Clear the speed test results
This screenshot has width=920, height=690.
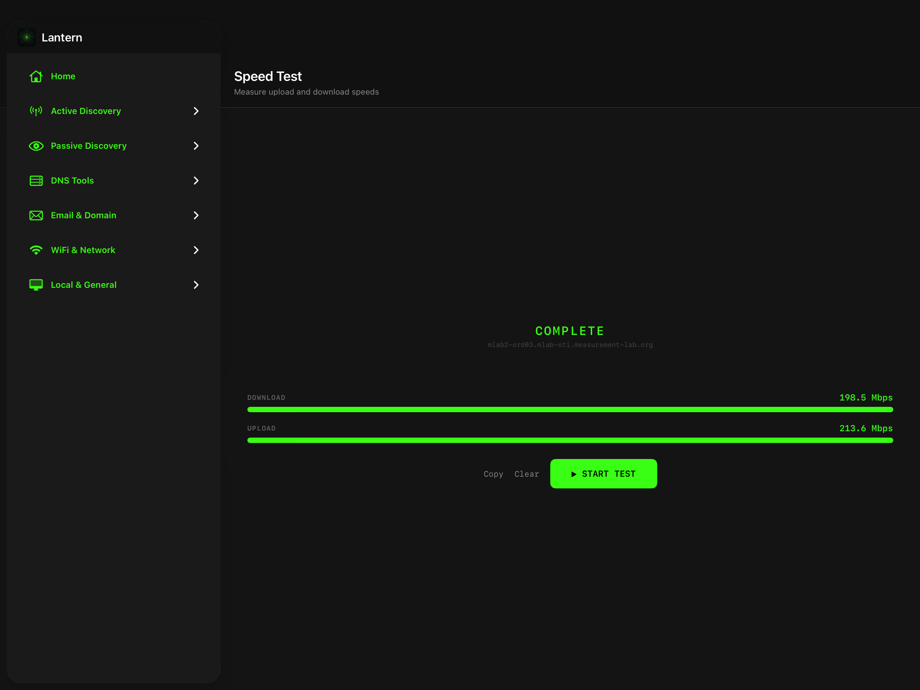527,474
